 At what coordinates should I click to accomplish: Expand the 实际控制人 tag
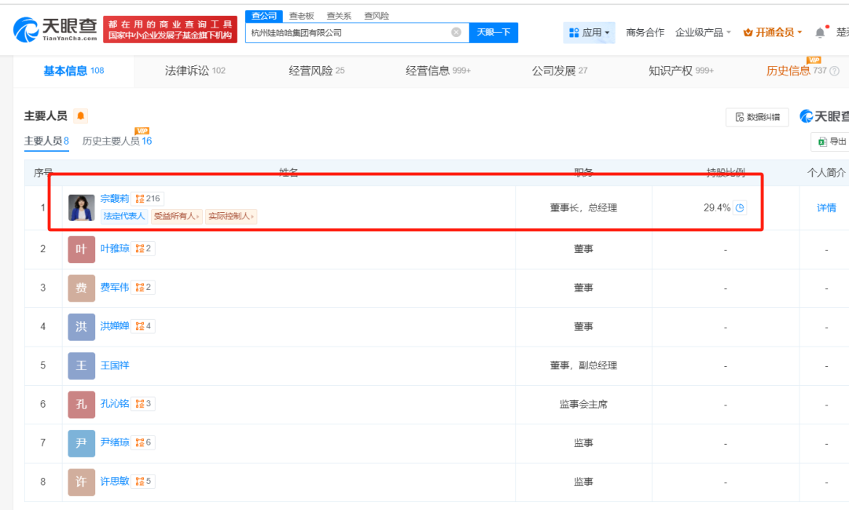(231, 216)
